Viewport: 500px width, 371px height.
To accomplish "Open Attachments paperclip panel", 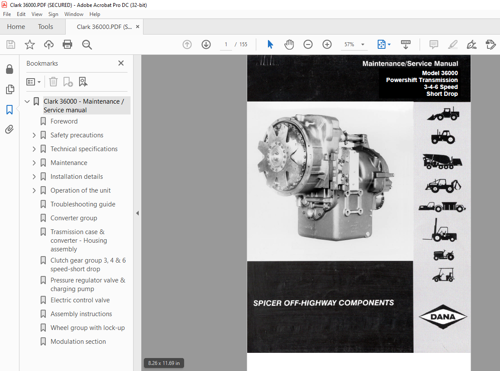I will tap(10, 130).
